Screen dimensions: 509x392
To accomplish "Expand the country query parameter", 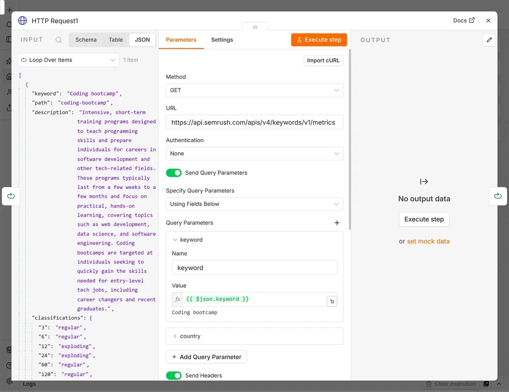I will click(x=175, y=336).
